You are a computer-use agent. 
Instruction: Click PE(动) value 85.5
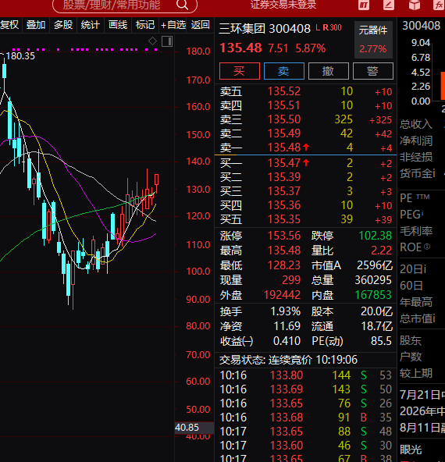[381, 341]
